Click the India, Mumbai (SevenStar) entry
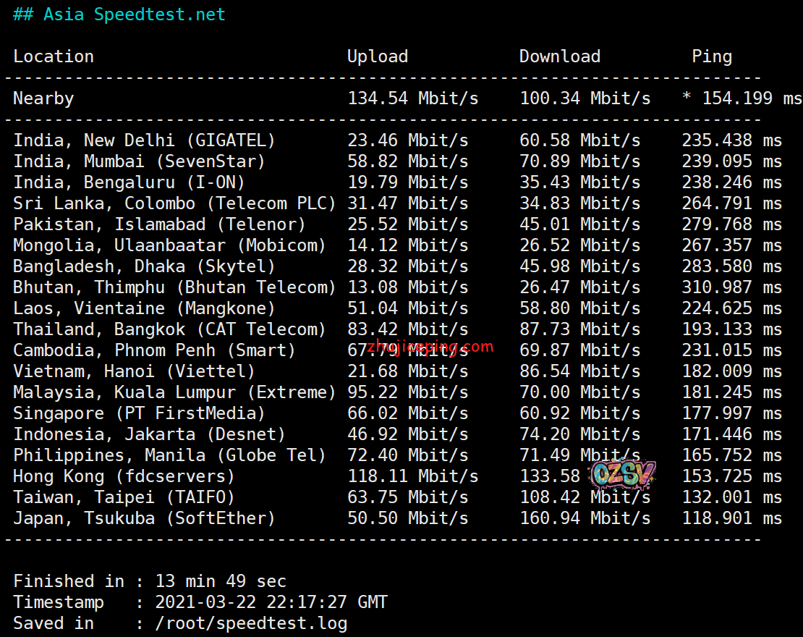Image resolution: width=803 pixels, height=637 pixels. pos(139,161)
